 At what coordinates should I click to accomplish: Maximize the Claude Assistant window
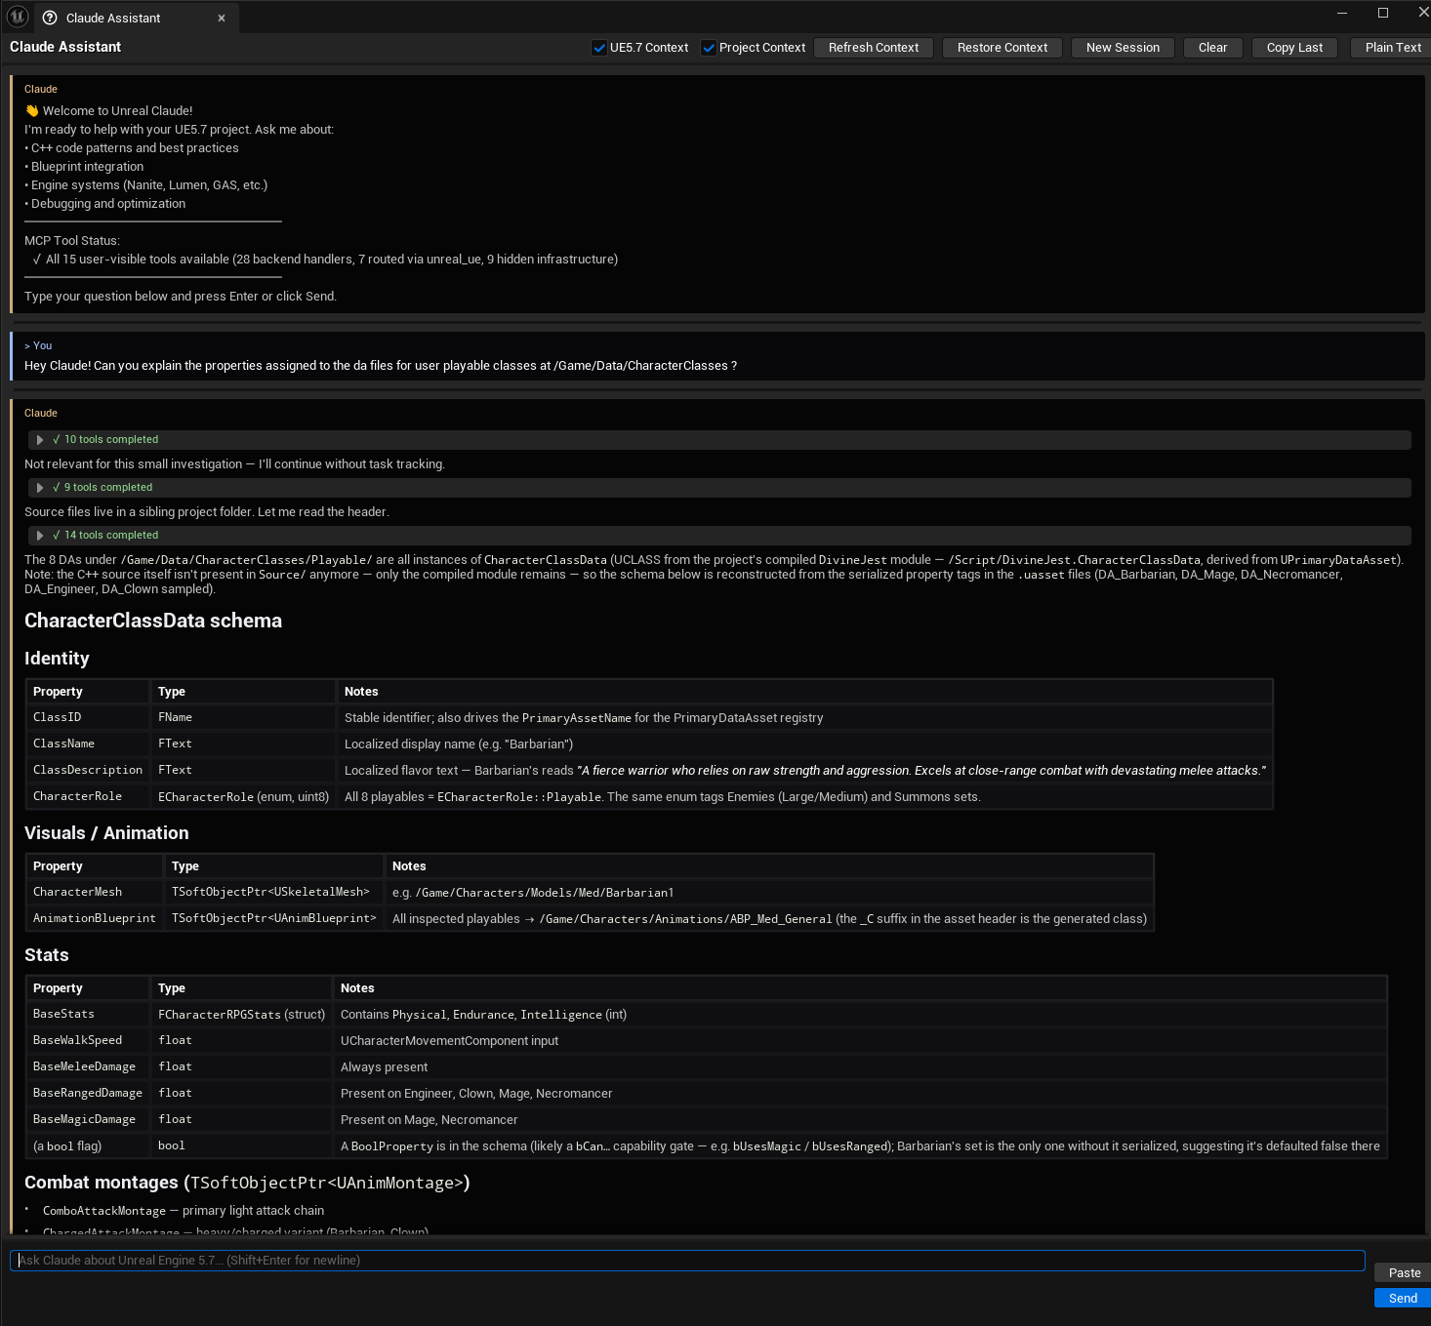point(1383,13)
